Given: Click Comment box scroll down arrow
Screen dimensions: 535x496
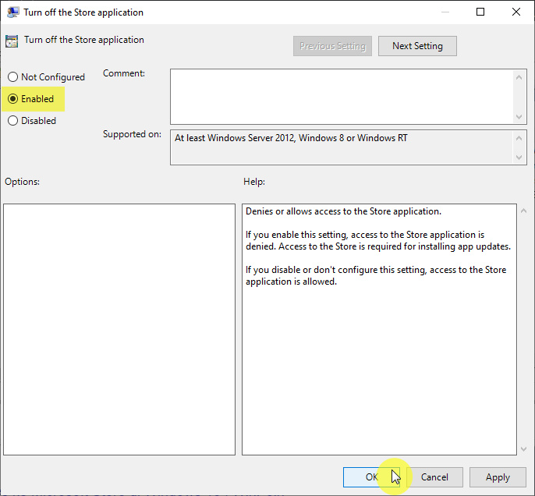Looking at the screenshot, I should click(x=519, y=117).
